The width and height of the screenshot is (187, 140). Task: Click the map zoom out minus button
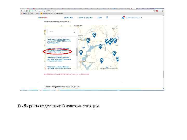tap(117, 44)
